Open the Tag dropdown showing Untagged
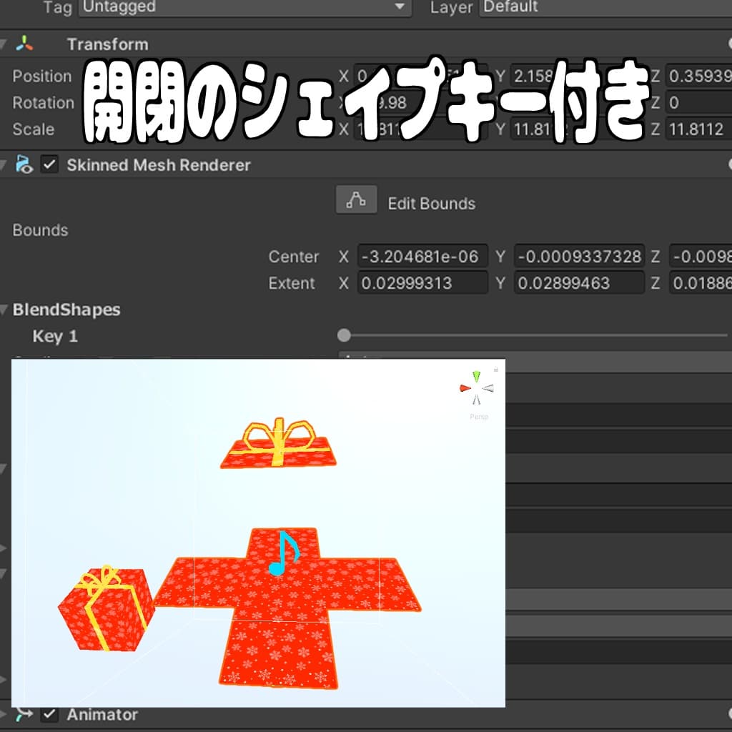 [x=247, y=7]
